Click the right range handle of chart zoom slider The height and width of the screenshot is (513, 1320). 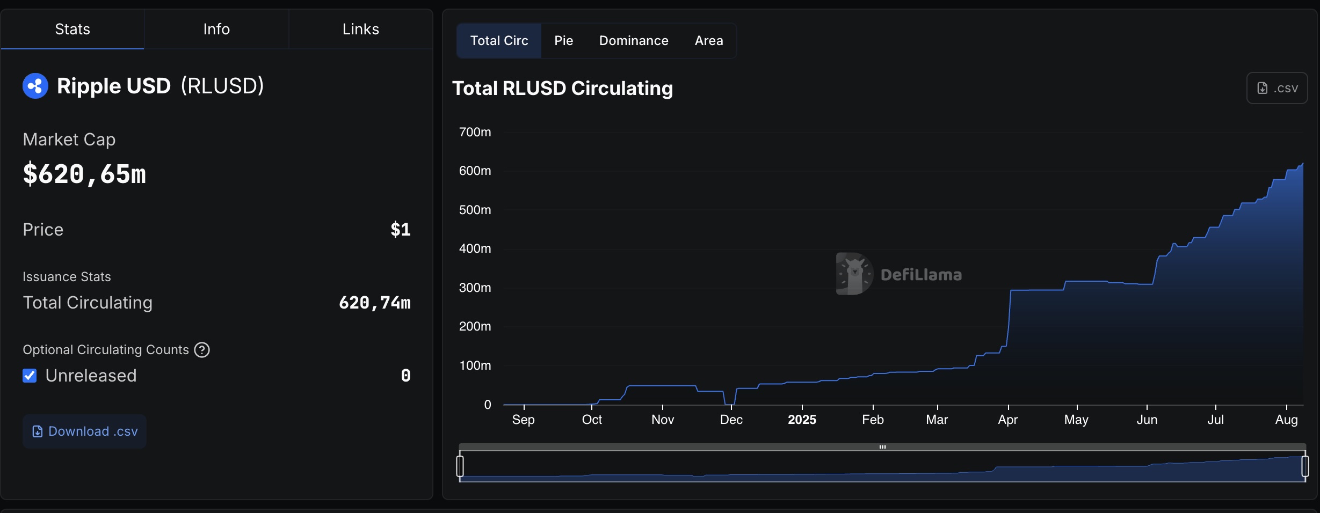click(x=1305, y=466)
